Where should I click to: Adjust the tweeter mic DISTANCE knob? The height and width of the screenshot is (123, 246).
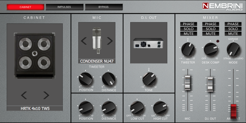(x=108, y=79)
